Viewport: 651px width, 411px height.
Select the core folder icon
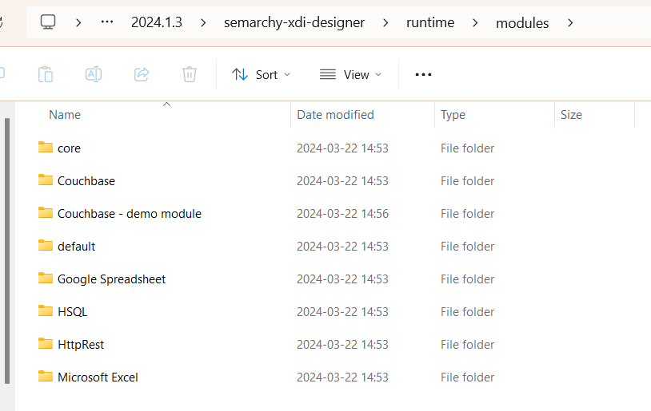pyautogui.click(x=46, y=147)
